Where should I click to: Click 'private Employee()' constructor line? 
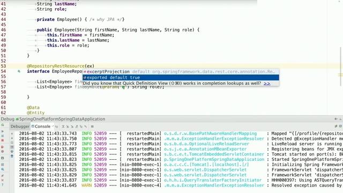(80, 19)
